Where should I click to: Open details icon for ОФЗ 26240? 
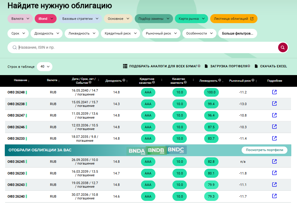274,196
